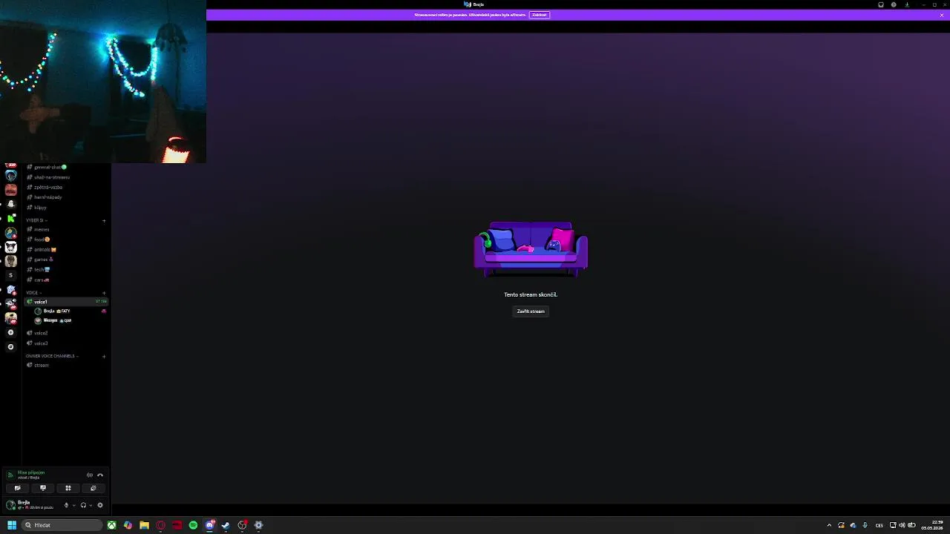
Task: Open the discover servers compass icon
Action: (11, 346)
